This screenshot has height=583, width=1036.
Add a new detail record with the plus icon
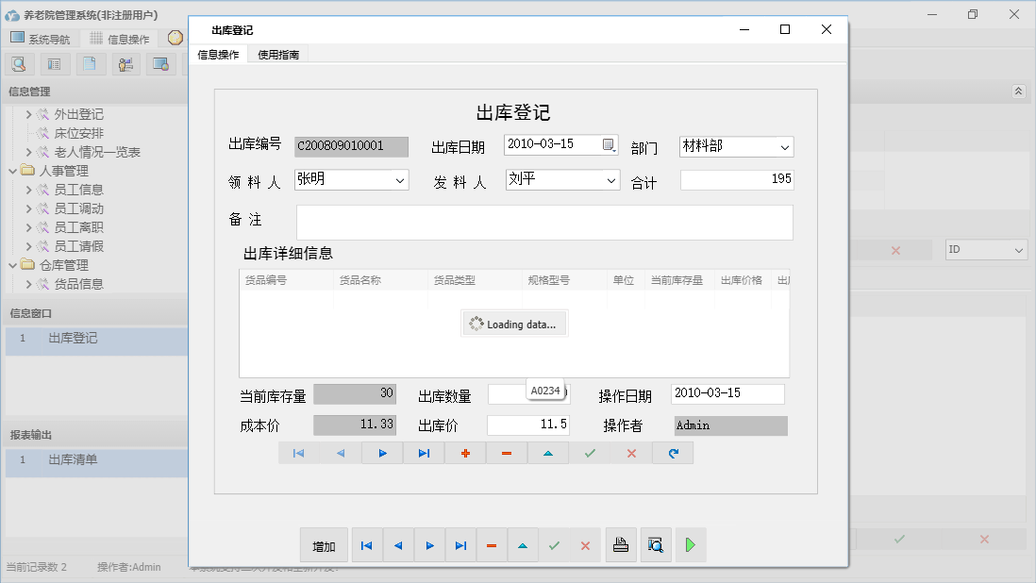[465, 453]
